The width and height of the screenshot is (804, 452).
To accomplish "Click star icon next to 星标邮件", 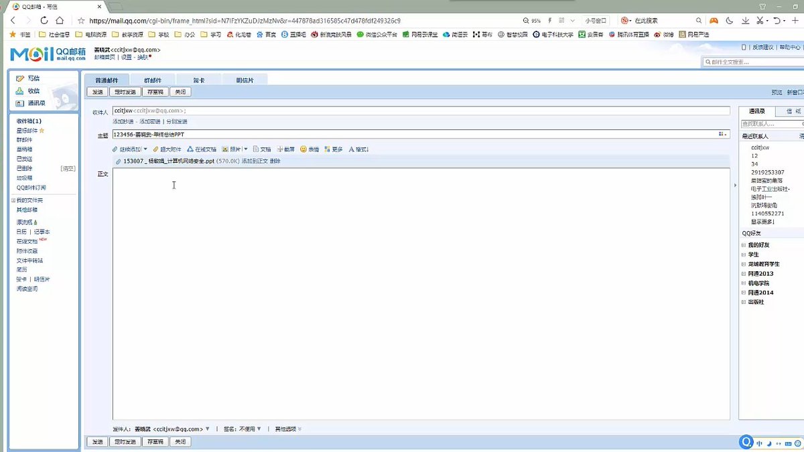I will (x=42, y=131).
